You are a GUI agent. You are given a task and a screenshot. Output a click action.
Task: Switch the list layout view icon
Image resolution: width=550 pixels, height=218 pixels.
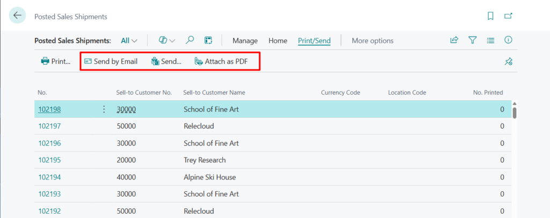point(490,40)
